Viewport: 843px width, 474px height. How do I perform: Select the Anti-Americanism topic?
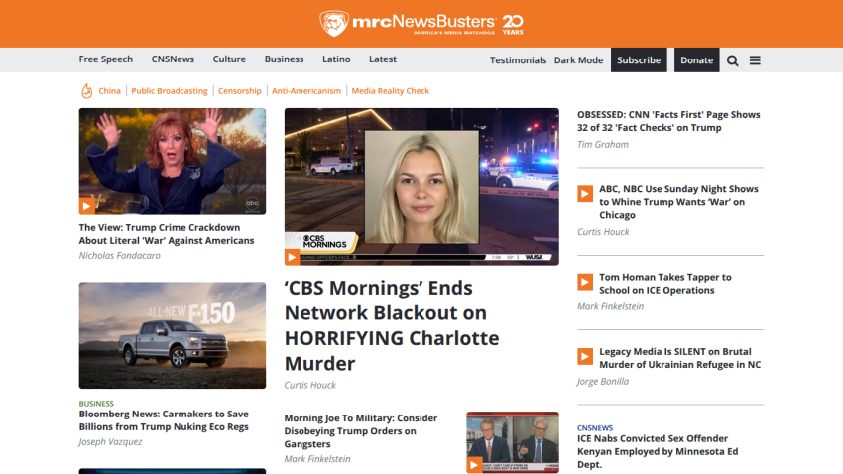pyautogui.click(x=306, y=91)
